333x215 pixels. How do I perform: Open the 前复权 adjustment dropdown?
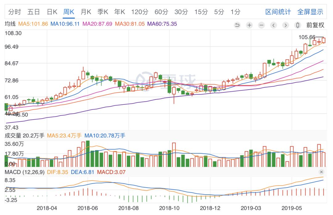(x=315, y=25)
